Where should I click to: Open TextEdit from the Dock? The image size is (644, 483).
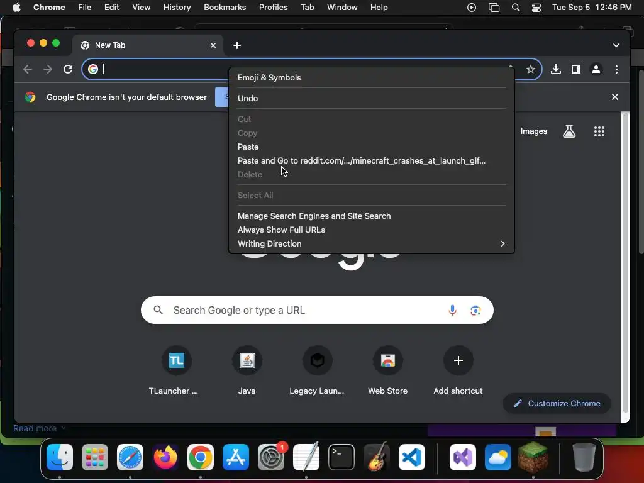click(306, 457)
